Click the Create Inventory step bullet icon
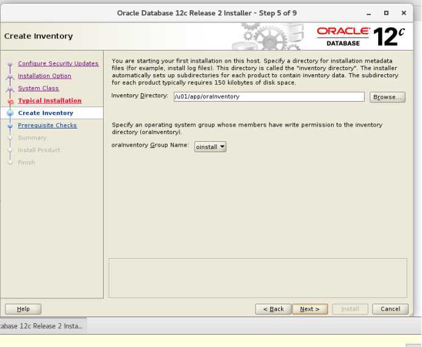 (x=10, y=113)
